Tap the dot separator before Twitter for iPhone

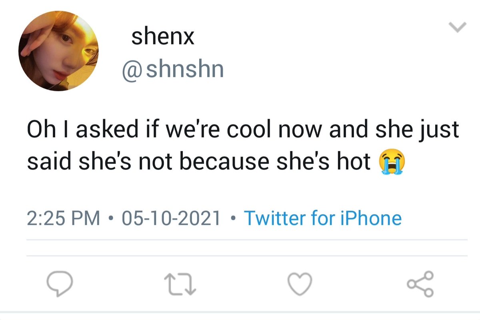[x=233, y=219]
